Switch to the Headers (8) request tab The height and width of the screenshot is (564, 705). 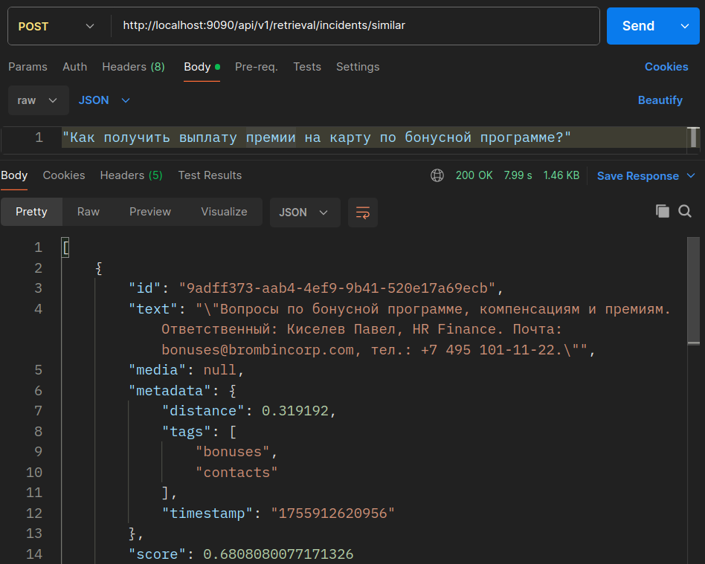point(133,67)
